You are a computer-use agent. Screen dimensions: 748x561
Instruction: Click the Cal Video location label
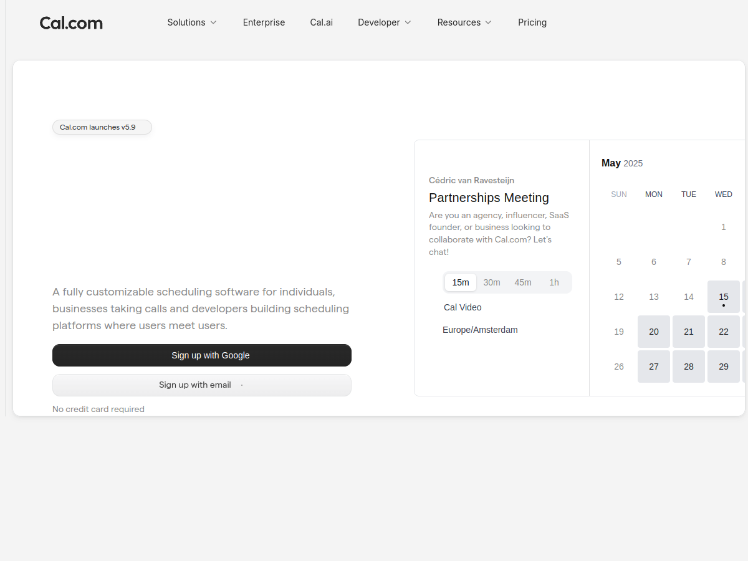[463, 307]
